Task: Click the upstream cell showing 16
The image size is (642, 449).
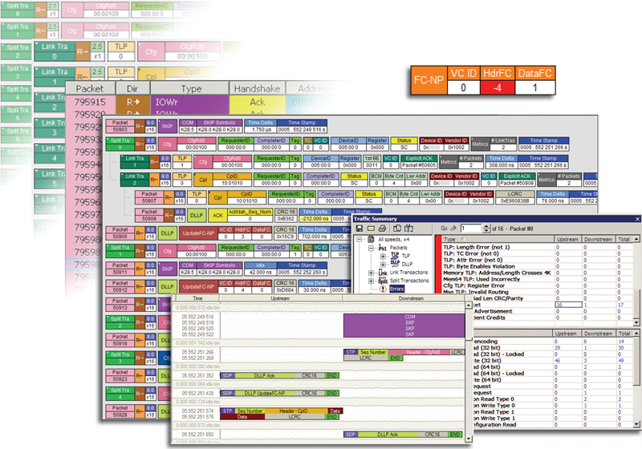Action: pos(568,305)
